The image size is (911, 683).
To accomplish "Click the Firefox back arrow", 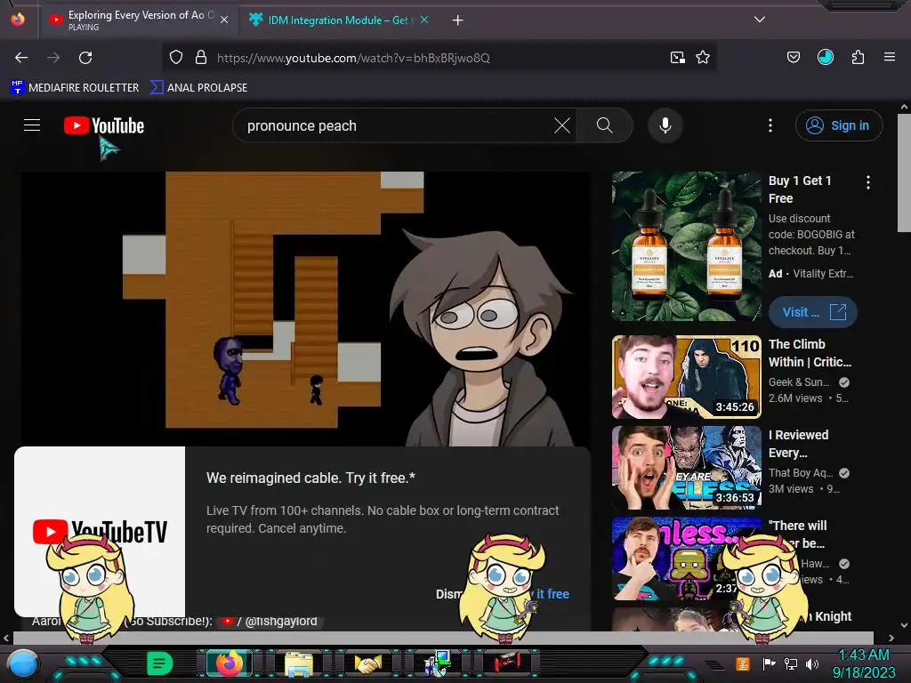I will pyautogui.click(x=21, y=58).
